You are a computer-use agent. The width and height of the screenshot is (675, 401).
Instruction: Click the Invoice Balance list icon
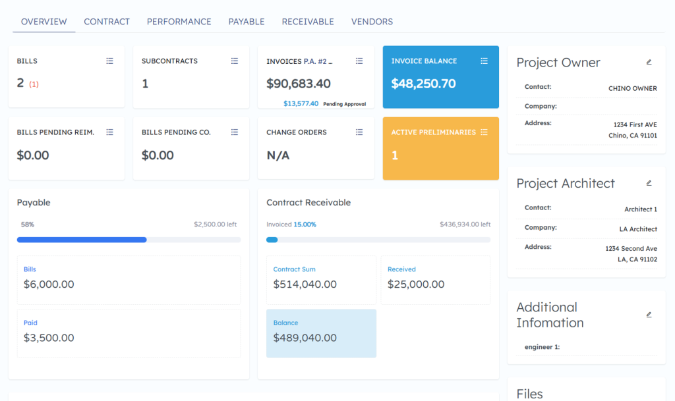pyautogui.click(x=484, y=61)
